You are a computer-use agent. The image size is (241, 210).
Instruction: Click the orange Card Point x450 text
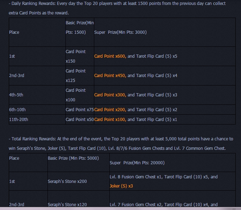click(x=110, y=76)
